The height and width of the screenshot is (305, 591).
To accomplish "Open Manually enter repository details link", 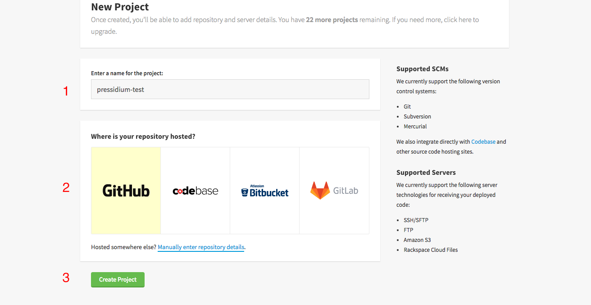I will [201, 247].
